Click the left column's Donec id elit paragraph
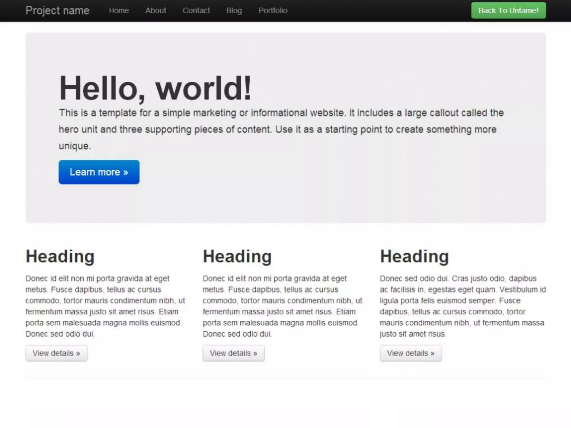 pos(105,306)
